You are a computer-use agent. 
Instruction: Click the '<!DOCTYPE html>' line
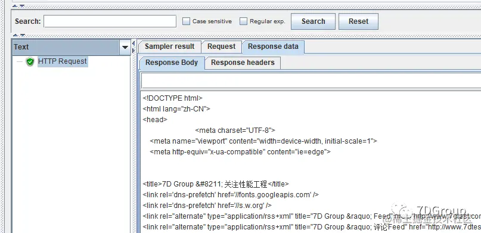[172, 98]
